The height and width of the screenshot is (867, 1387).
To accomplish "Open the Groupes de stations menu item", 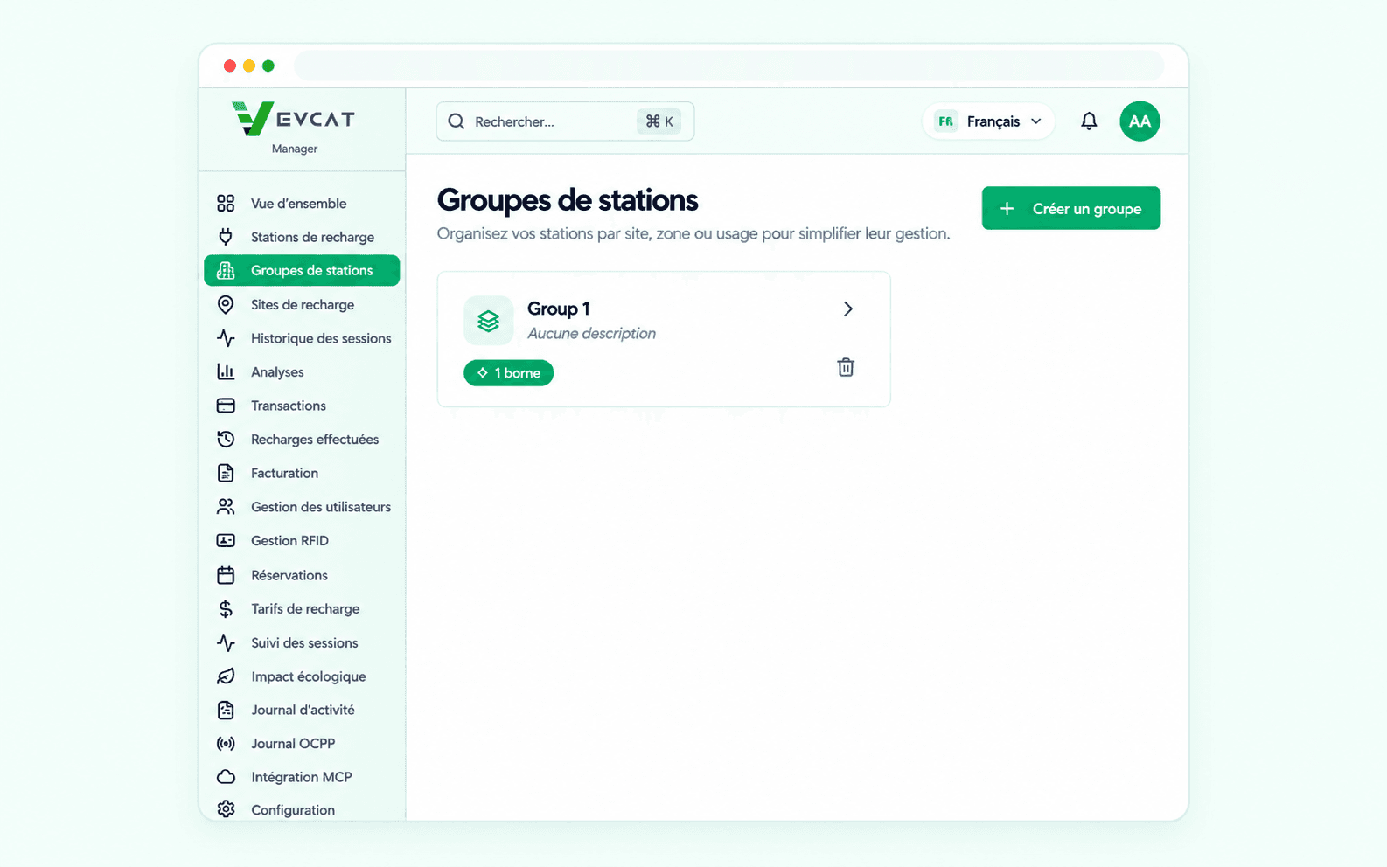I will (x=302, y=271).
